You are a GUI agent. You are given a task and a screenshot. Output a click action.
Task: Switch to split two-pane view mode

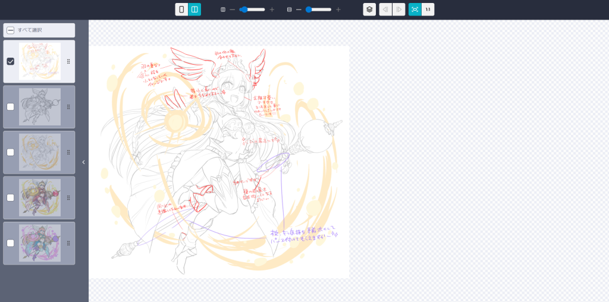(194, 10)
